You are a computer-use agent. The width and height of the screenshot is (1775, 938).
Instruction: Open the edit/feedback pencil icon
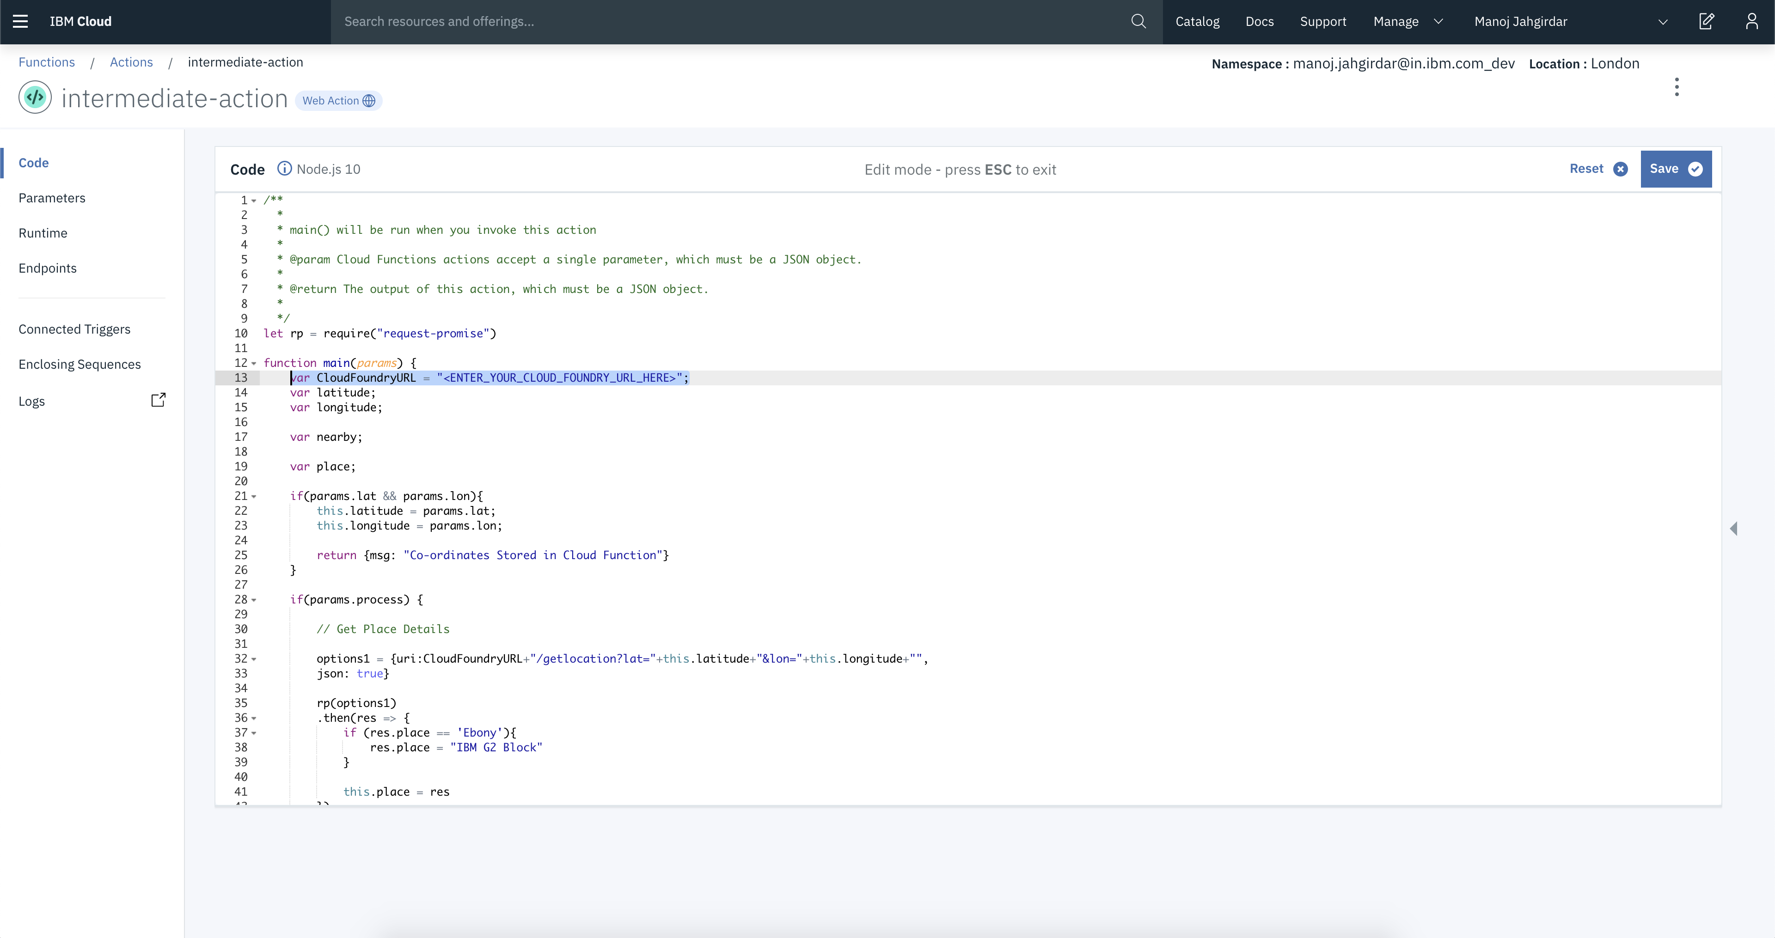[1706, 21]
